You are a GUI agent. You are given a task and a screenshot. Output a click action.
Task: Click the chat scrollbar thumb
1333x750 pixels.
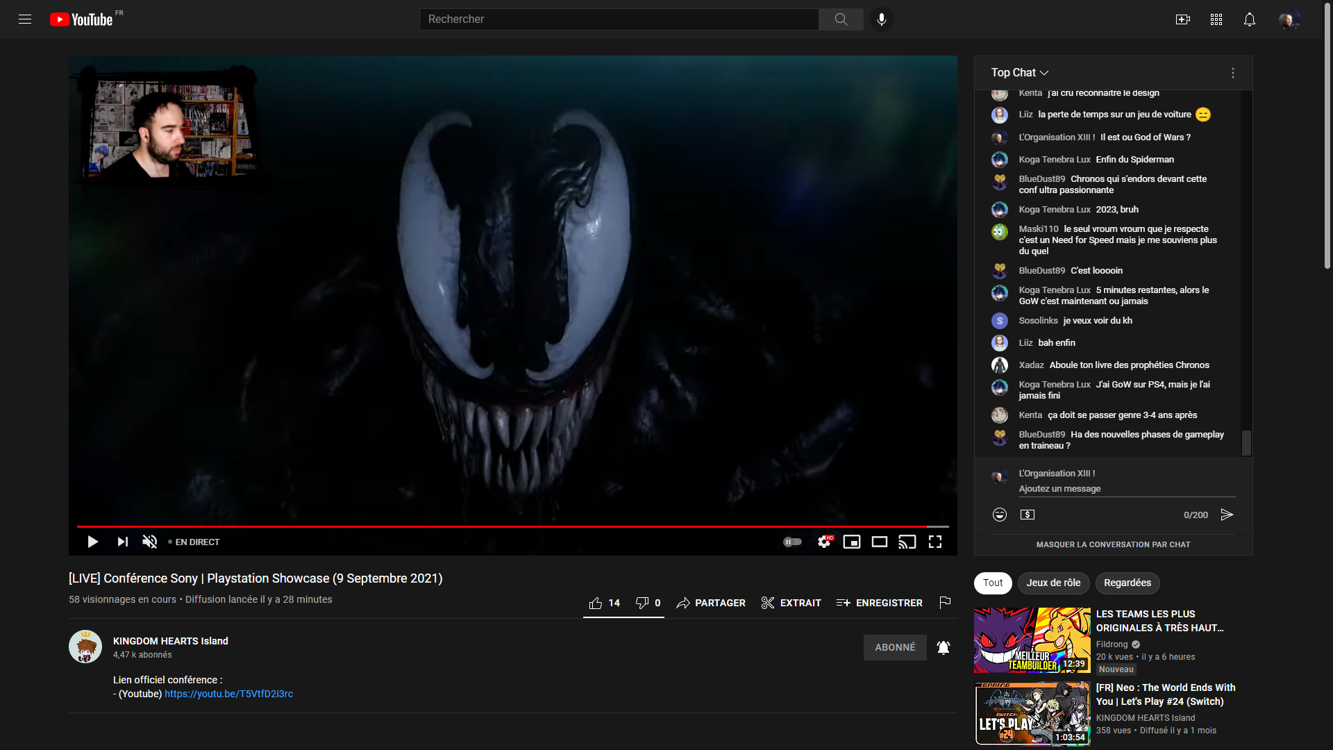1246,443
